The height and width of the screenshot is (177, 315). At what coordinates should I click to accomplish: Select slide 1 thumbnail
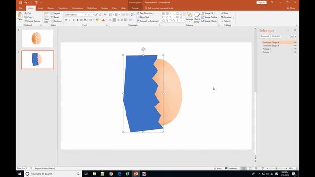pos(37,38)
